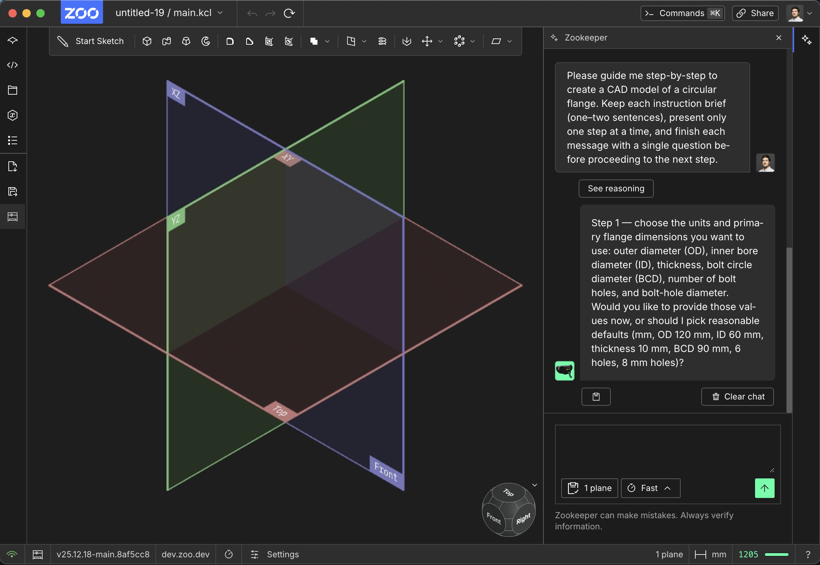
Task: Expand the Boolean operations dropdown arrow
Action: coord(327,42)
